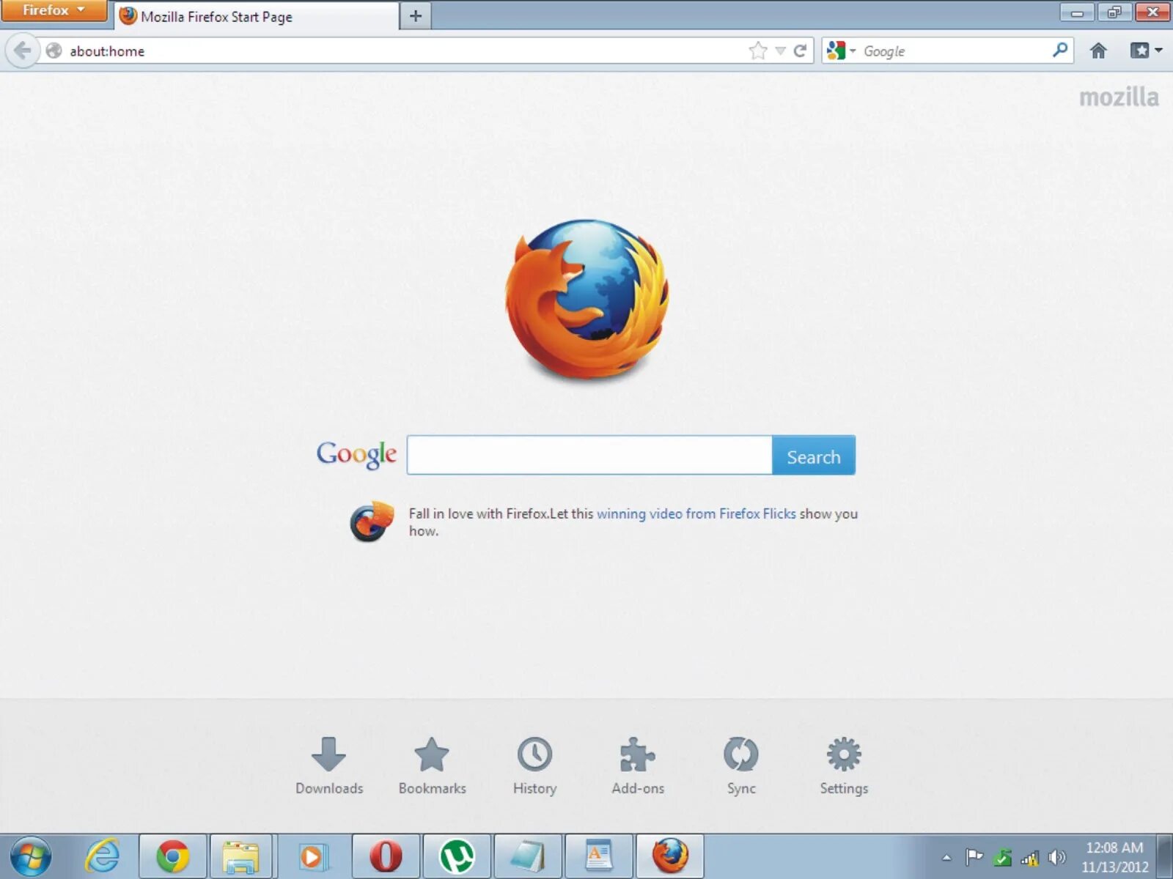
Task: Switch to Firefox taskbar button
Action: (x=670, y=856)
